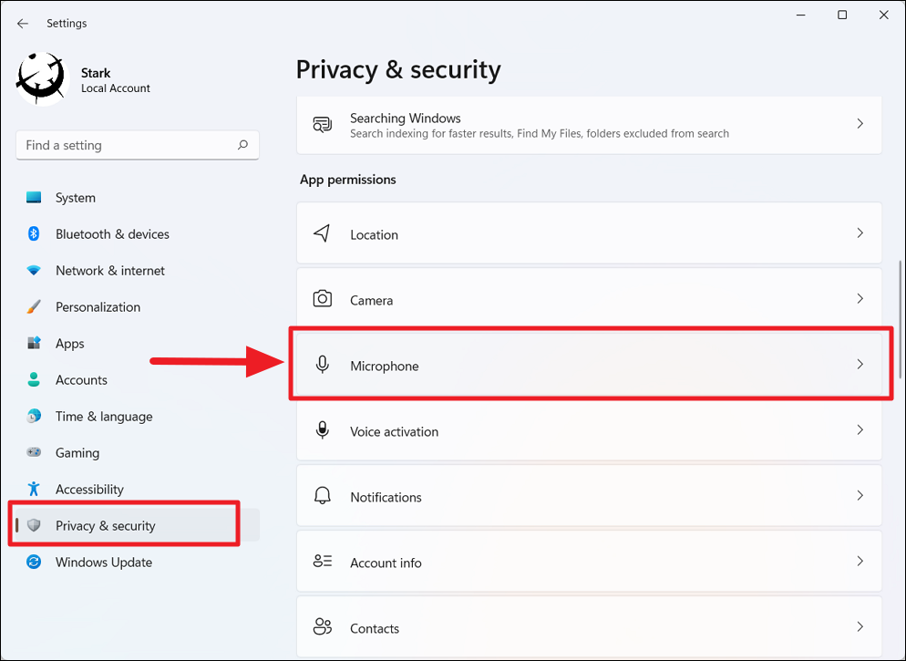Click the Searching Windows magnifier icon
Viewport: 906px width, 661px height.
tap(322, 124)
